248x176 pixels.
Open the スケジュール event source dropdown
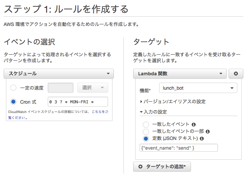59,74
